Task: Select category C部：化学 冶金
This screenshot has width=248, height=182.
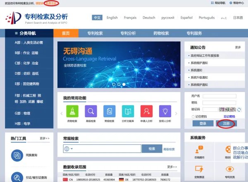Action: (26, 63)
